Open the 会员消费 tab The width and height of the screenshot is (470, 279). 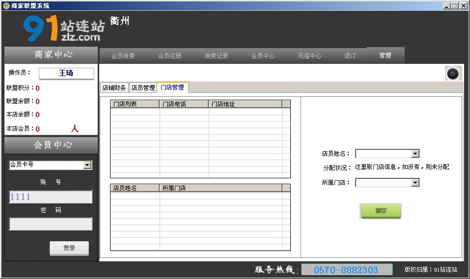(x=123, y=56)
